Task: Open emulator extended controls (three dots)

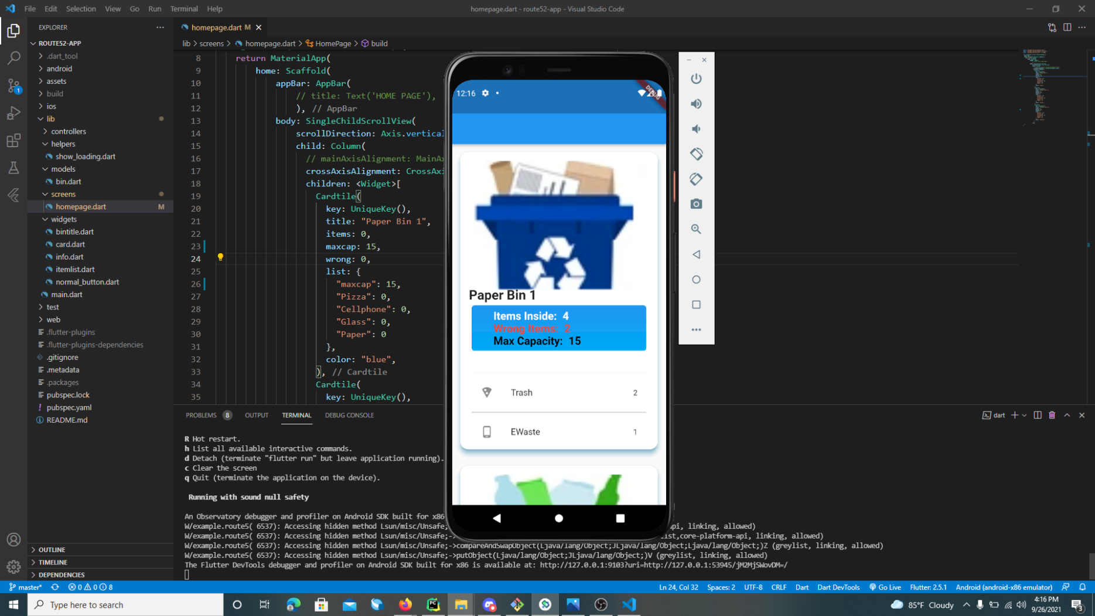Action: (x=696, y=330)
